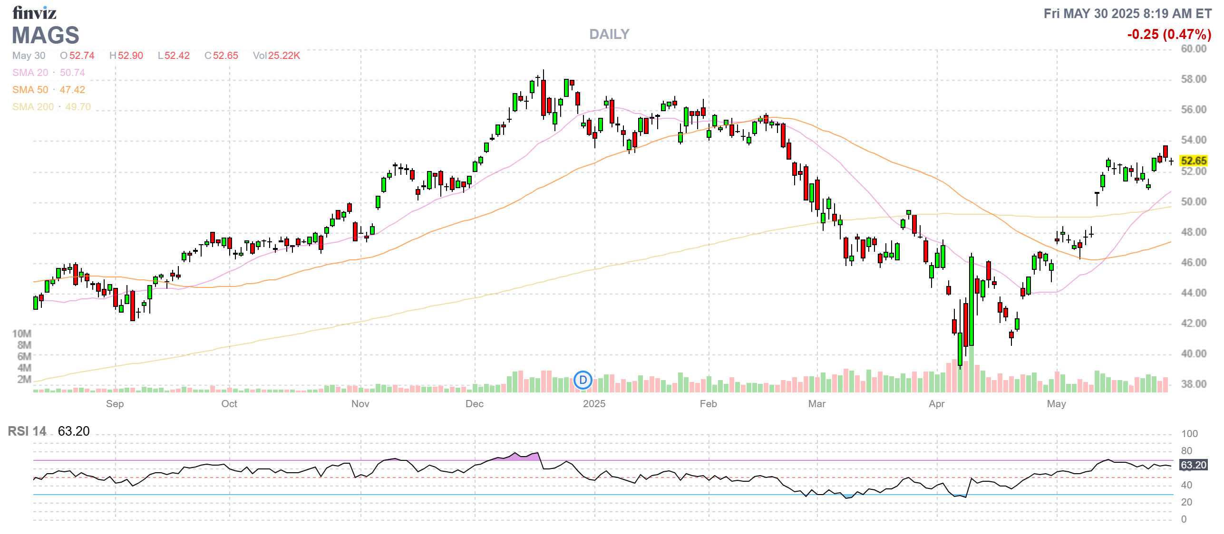Click the Apr label on time axis
The width and height of the screenshot is (1224, 534).
pos(936,404)
